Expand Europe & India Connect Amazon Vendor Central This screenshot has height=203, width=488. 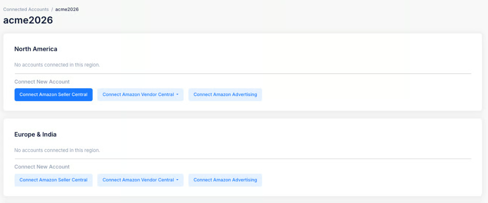(138, 180)
